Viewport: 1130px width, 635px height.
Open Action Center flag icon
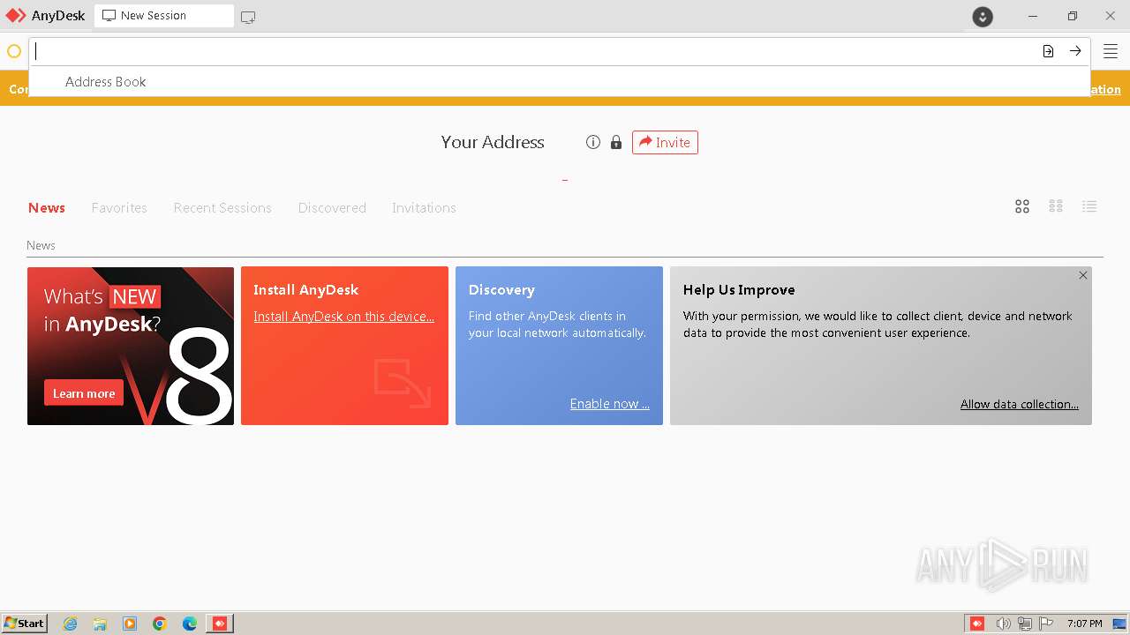tap(1046, 624)
